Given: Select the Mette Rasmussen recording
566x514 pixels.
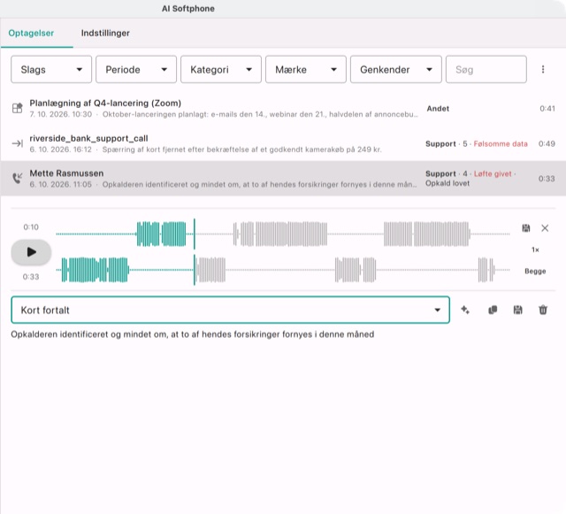Looking at the screenshot, I should click(283, 179).
